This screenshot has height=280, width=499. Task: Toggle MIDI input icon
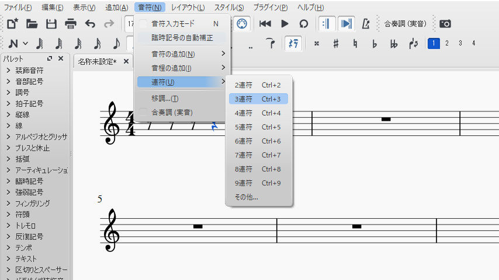coord(242,24)
